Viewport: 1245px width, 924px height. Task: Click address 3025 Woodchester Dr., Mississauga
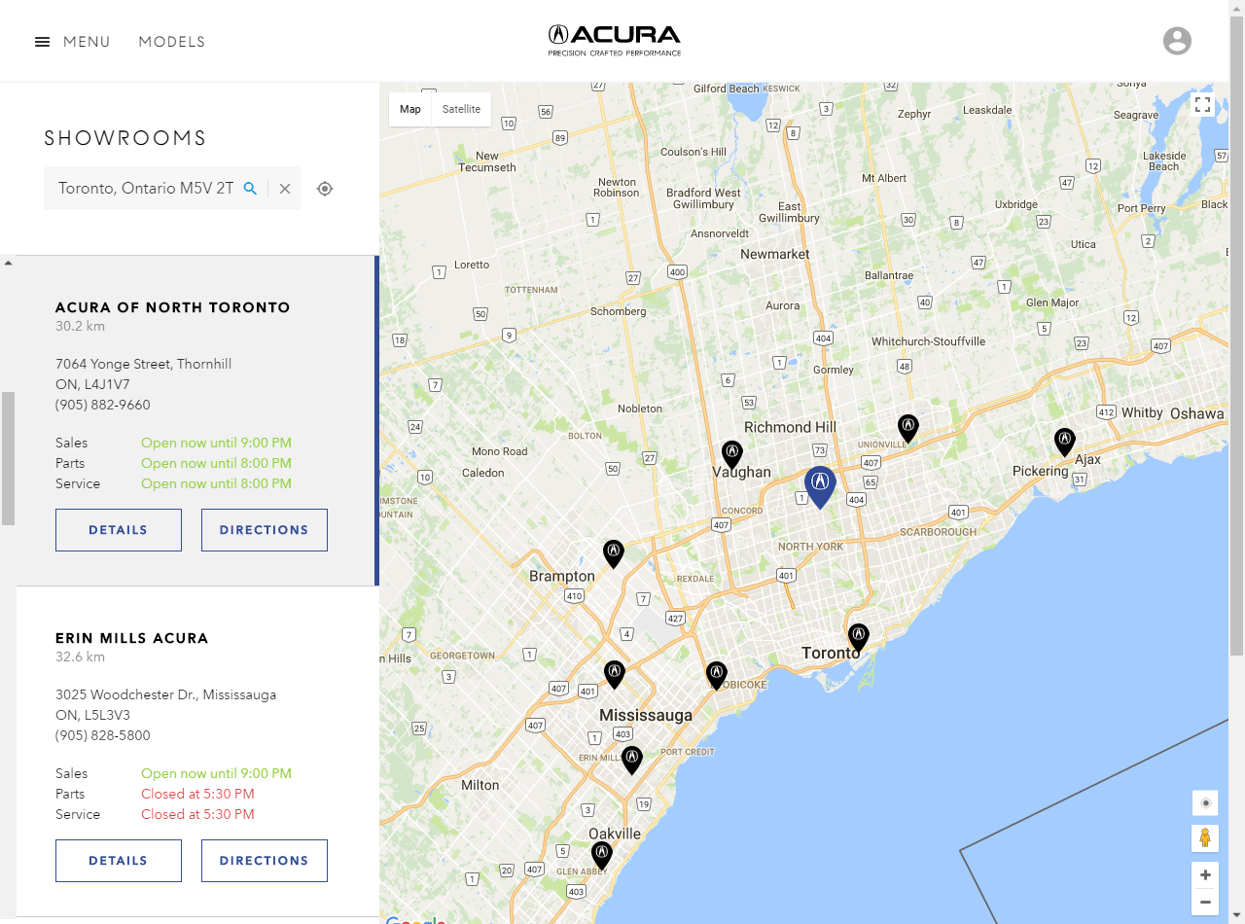pyautogui.click(x=166, y=694)
